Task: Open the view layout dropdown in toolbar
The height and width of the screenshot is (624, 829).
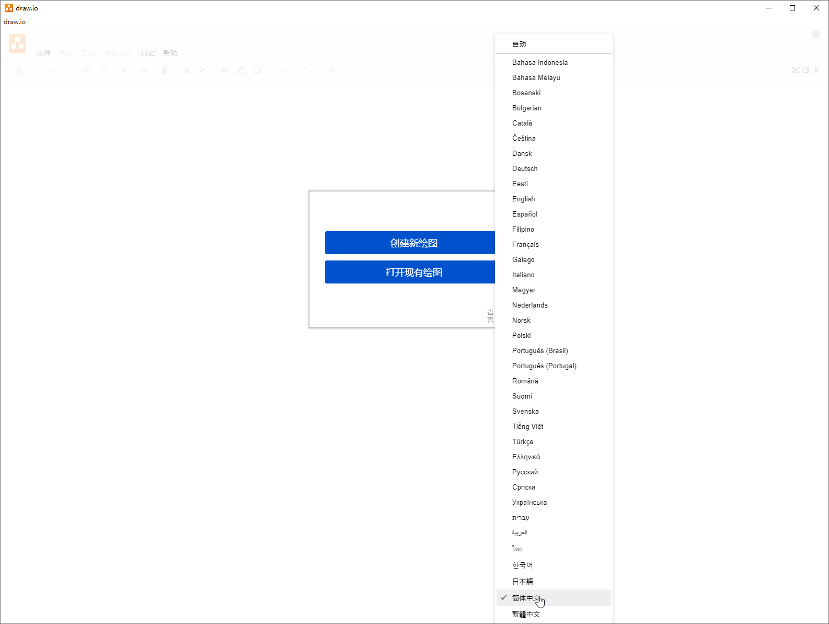Action: (x=19, y=71)
